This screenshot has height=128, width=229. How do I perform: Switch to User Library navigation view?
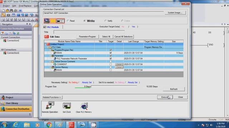(x=16, y=103)
